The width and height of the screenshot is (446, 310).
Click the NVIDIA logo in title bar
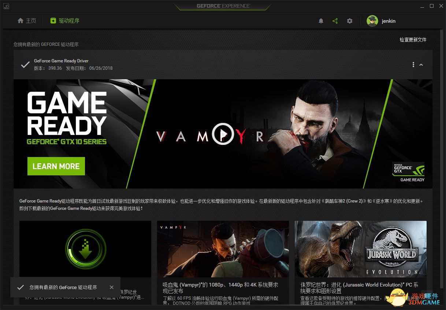6,6
